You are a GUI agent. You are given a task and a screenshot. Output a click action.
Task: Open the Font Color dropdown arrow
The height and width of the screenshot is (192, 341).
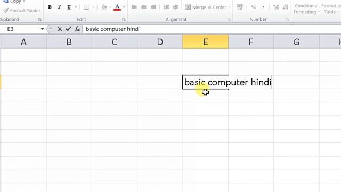click(x=124, y=7)
